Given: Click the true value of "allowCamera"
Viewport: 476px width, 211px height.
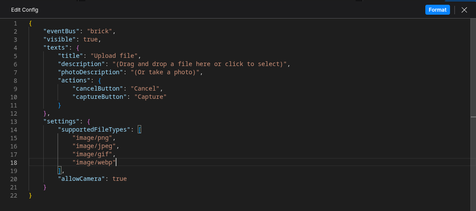Looking at the screenshot, I should [x=120, y=179].
